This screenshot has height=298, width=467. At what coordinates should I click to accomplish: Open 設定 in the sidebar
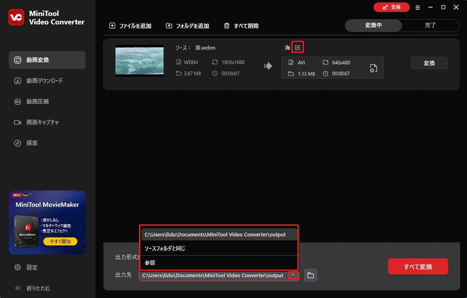coord(26,267)
